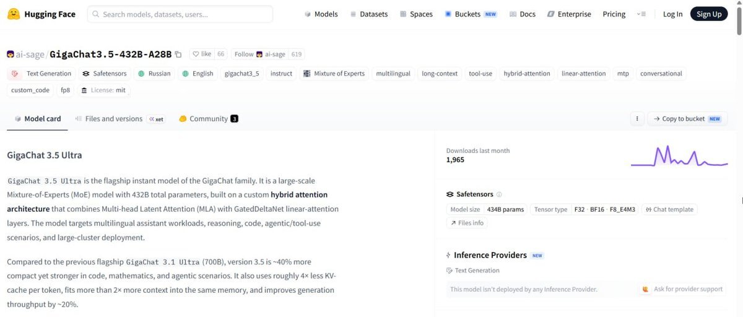
Task: Click the ai-sage organization avatar icon
Action: point(11,54)
